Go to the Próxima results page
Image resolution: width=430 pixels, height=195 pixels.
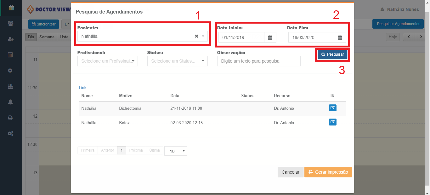point(136,150)
